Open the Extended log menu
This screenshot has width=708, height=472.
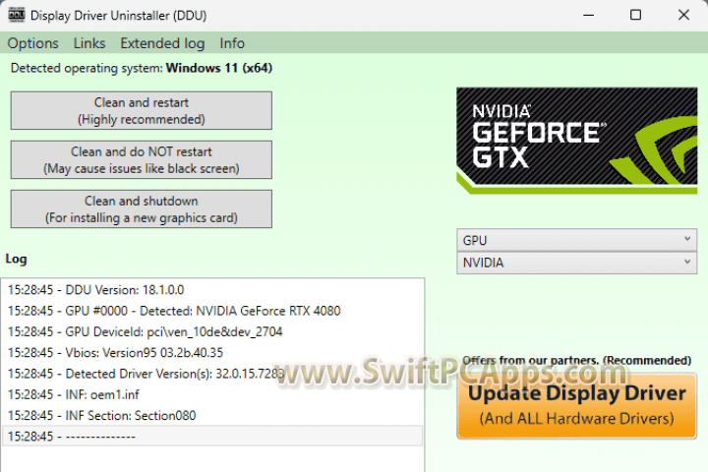click(x=162, y=43)
